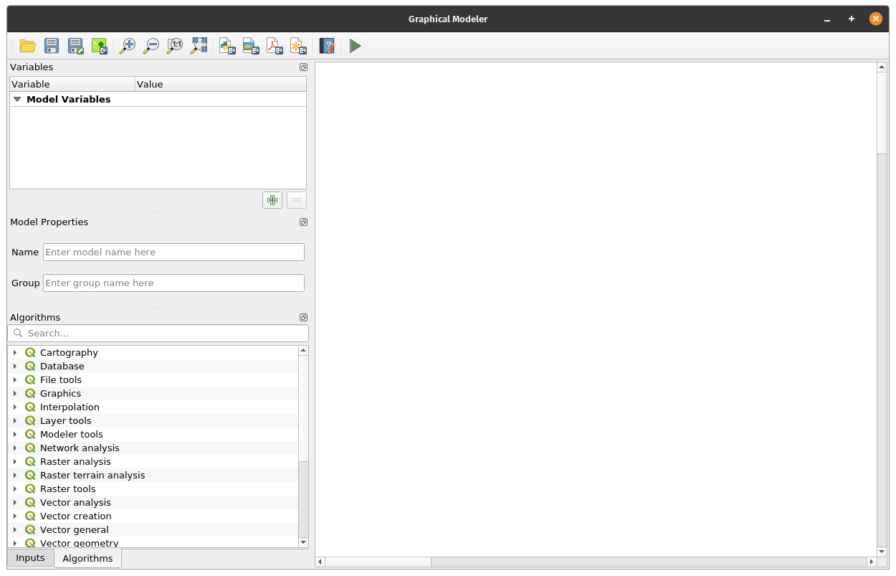Add a new variable with plus button
Screen dimensions: 896x576
pos(272,200)
